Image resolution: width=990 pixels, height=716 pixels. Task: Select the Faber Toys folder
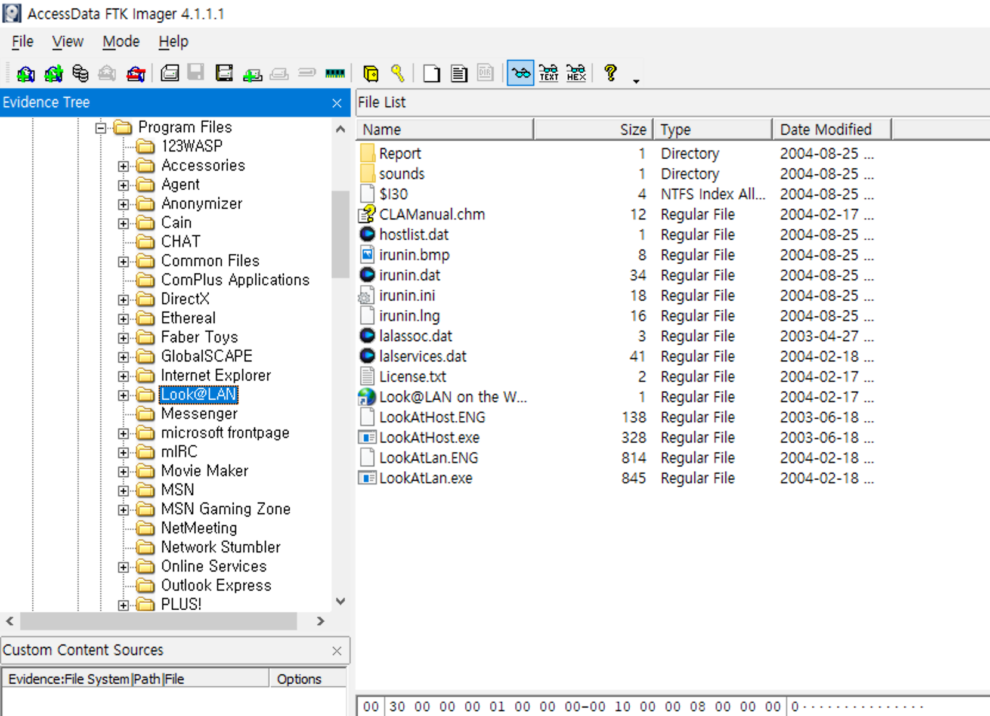pos(199,337)
